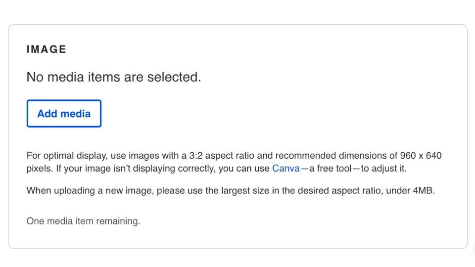The image size is (475, 267).
Task: Click the word 'pixels' in the help text
Action: click(x=39, y=168)
